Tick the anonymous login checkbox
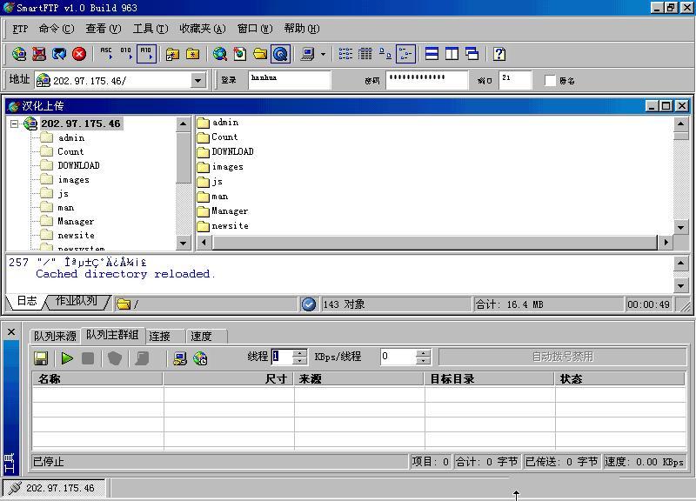This screenshot has width=696, height=501. point(550,80)
